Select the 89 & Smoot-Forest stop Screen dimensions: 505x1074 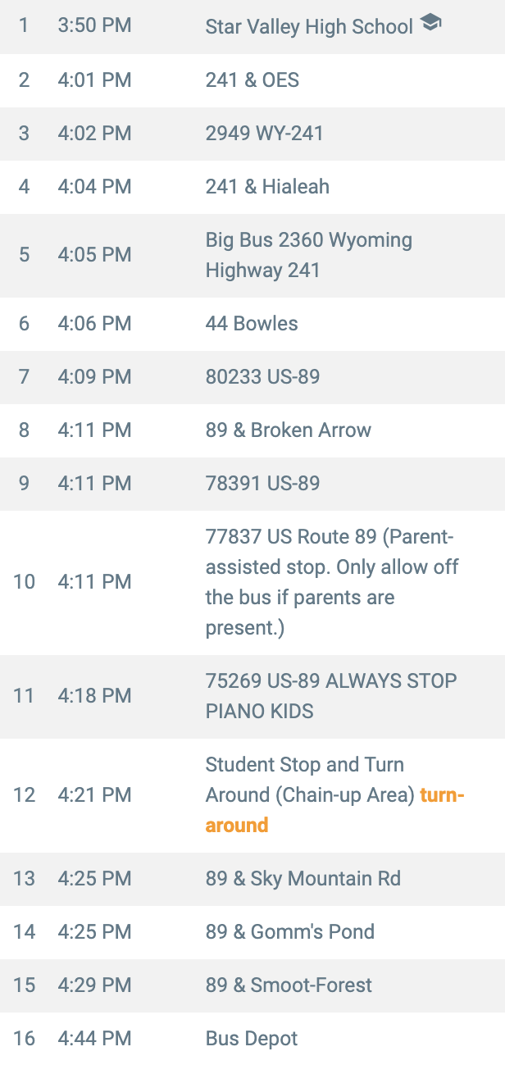289,985
